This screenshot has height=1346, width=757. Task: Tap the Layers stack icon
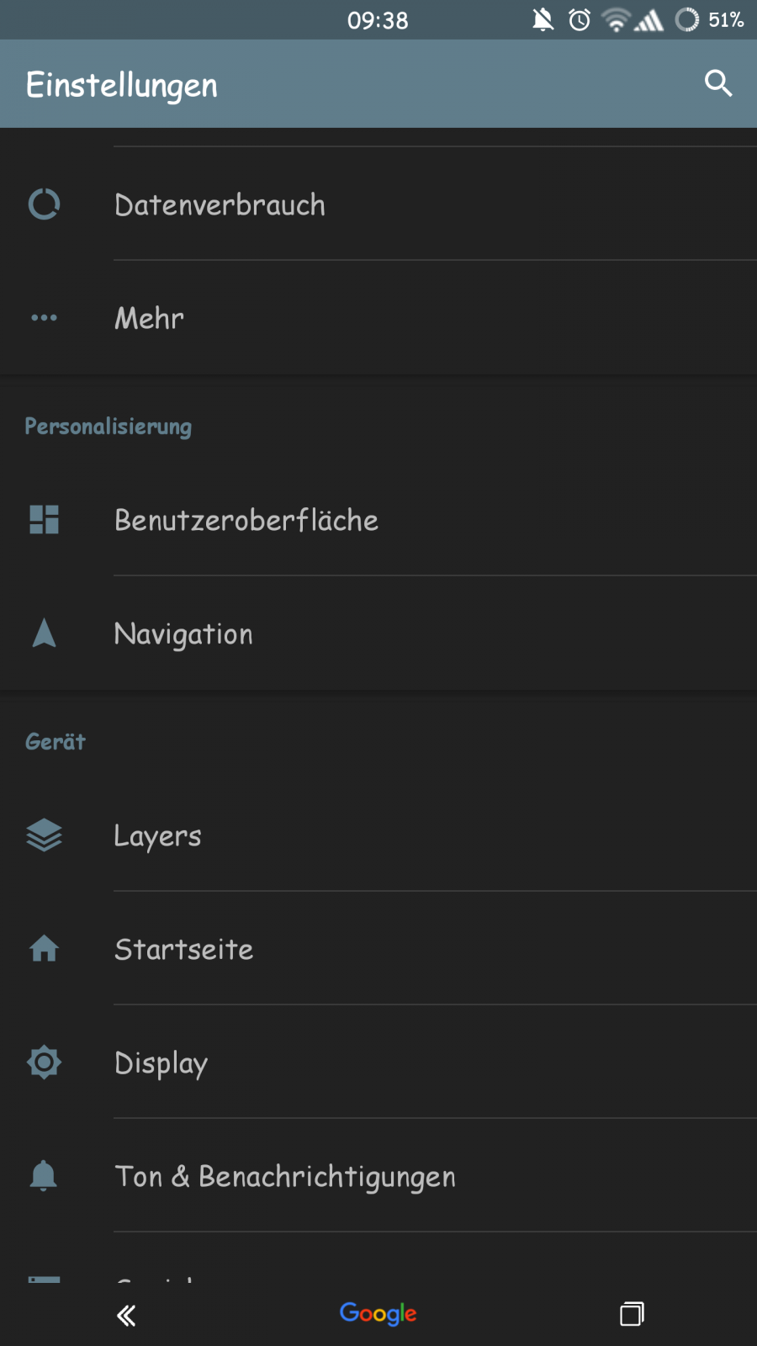pyautogui.click(x=44, y=835)
